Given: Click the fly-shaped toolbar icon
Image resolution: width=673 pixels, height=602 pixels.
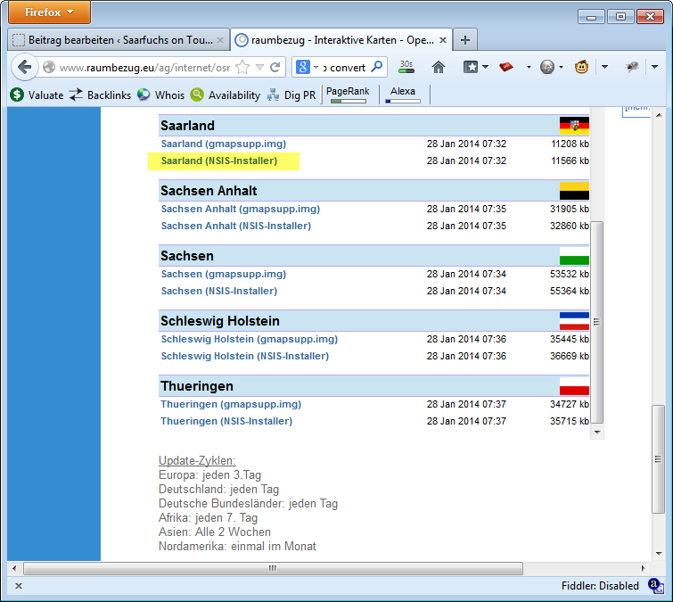Looking at the screenshot, I should coord(632,67).
